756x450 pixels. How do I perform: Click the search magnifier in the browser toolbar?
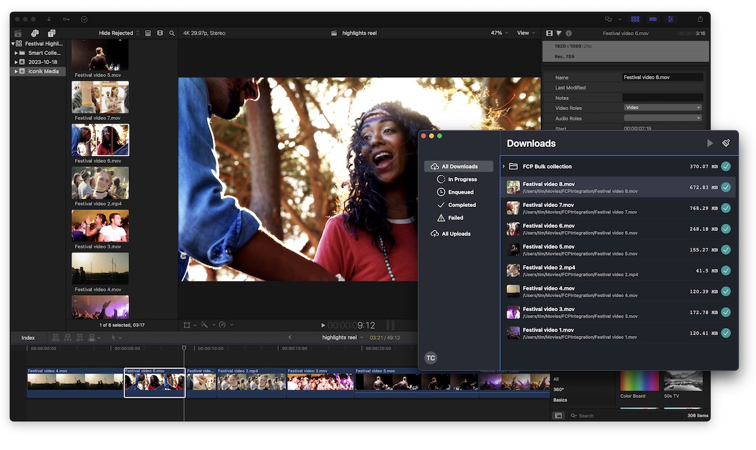coord(172,33)
